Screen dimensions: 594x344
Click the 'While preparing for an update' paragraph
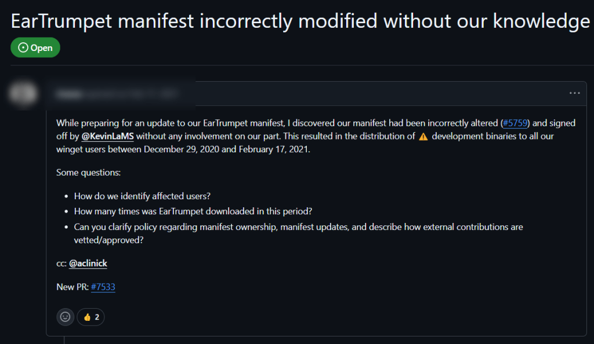coord(316,136)
